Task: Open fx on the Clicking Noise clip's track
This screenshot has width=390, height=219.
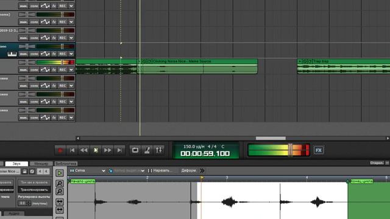Action: (54, 70)
